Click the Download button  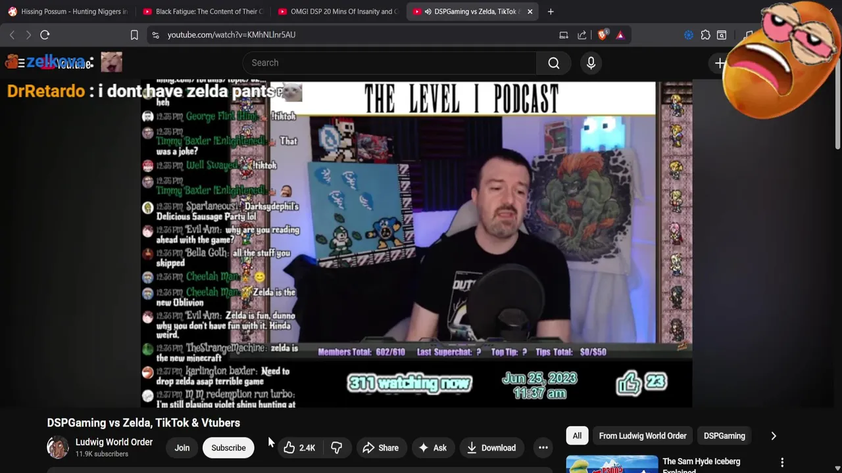tap(491, 448)
